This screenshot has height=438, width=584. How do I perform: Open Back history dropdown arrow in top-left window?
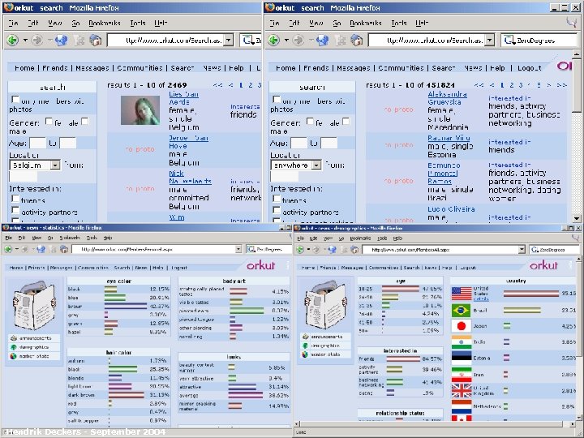pyautogui.click(x=25, y=41)
